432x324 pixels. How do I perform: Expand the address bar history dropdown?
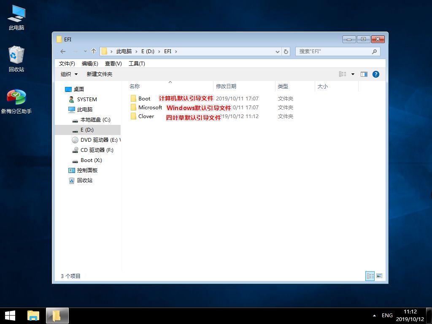[x=277, y=52]
